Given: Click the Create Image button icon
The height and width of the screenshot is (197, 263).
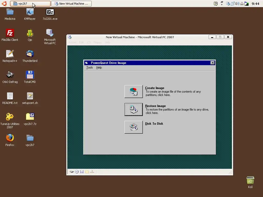Looking at the screenshot, I should (134, 92).
